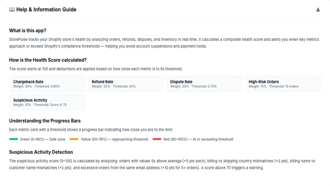Click the yellow approaching threshold bar

click(74, 139)
